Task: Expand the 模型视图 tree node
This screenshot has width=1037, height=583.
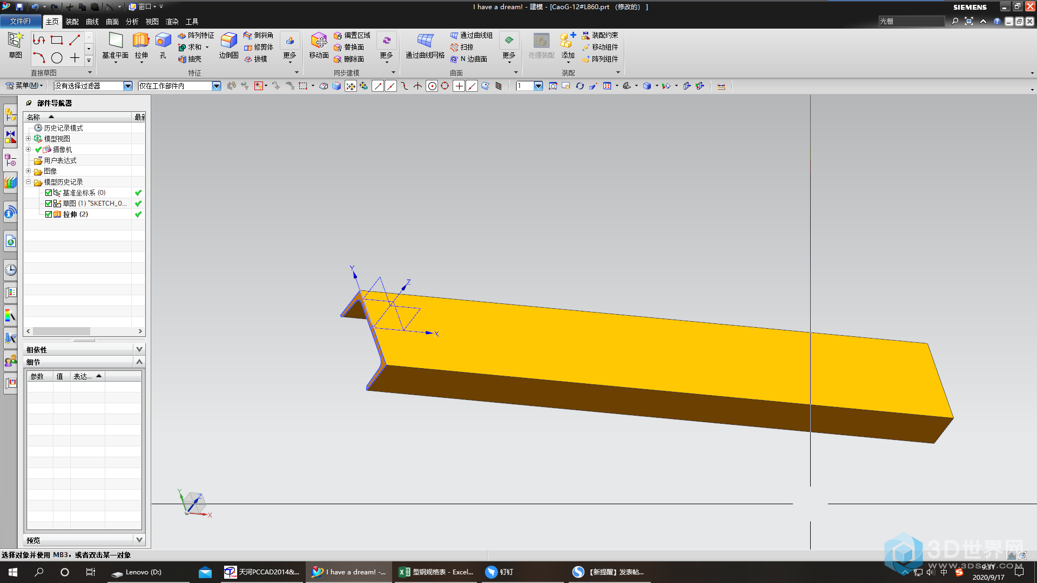Action: click(28, 139)
